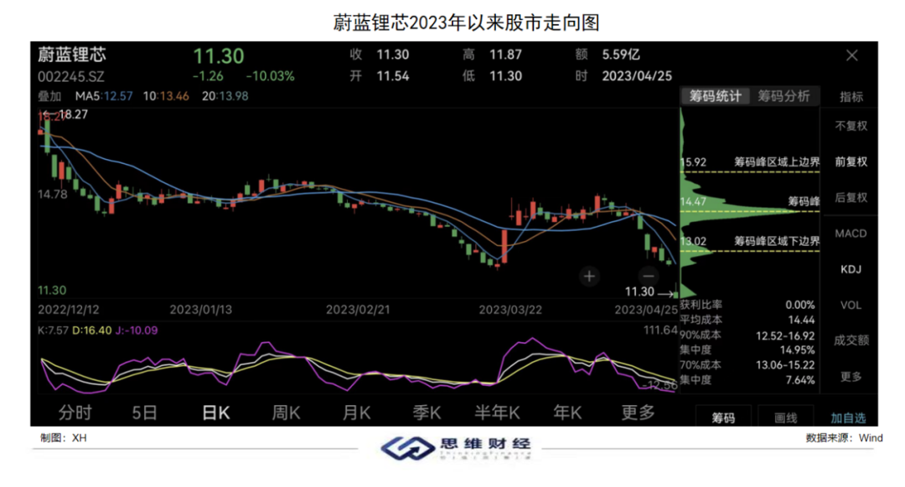The width and height of the screenshot is (905, 487).
Task: Switch to the 筹码分析 tab
Action: coord(783,96)
